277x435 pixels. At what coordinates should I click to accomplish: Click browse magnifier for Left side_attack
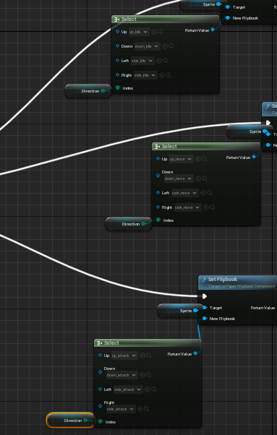154,389
